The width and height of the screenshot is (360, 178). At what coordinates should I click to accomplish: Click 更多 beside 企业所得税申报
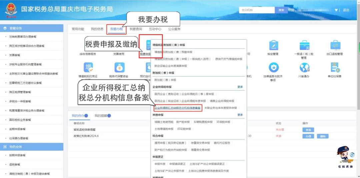click(240, 87)
